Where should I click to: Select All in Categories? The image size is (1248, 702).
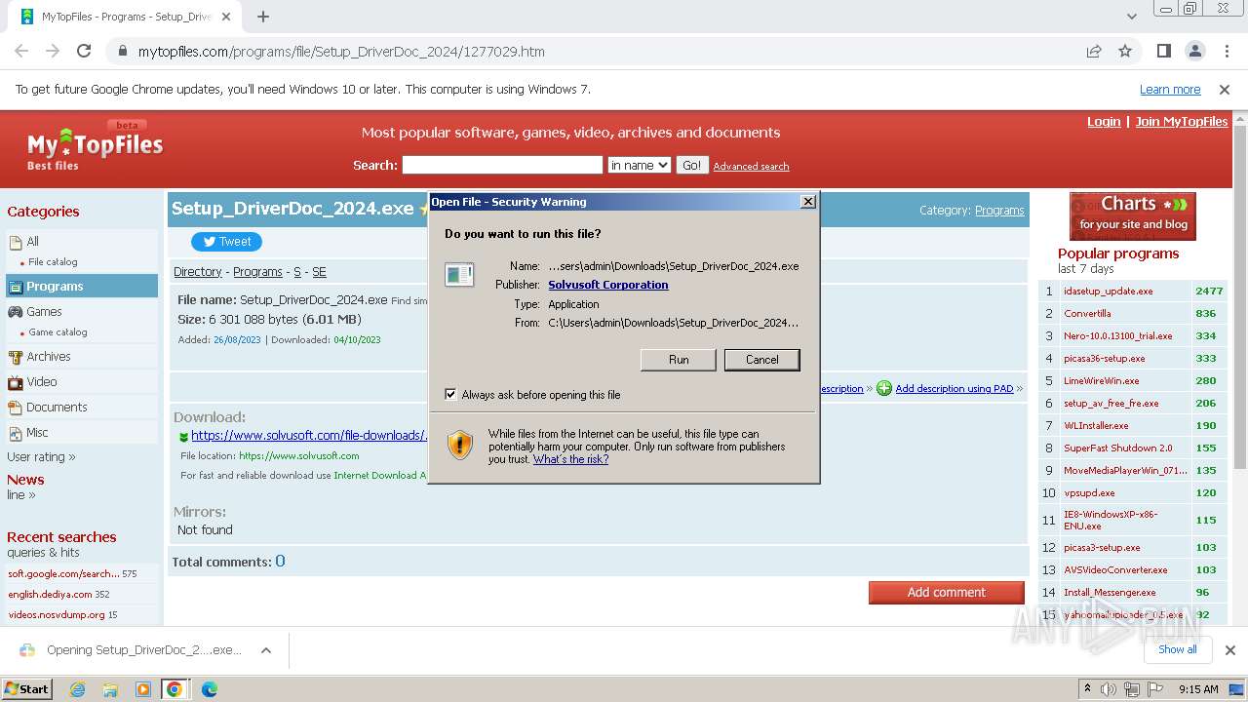(33, 241)
